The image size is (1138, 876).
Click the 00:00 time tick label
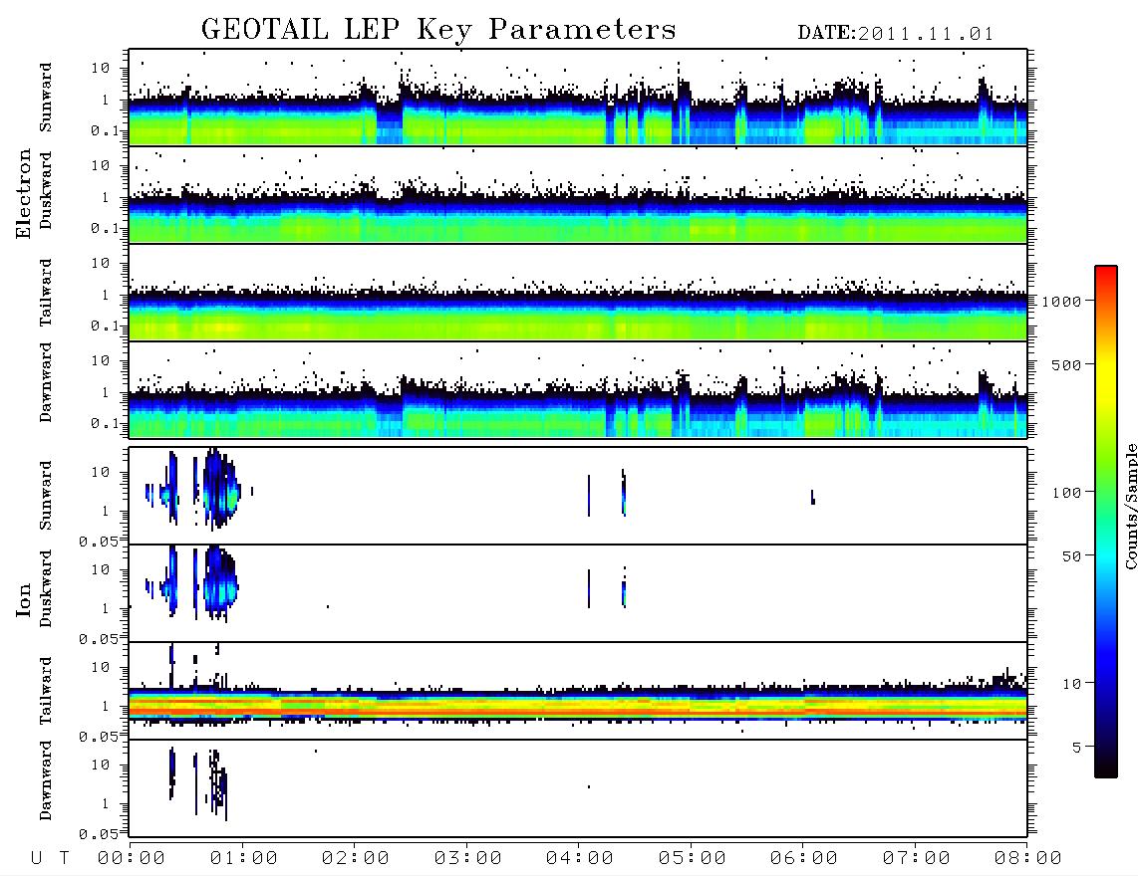pos(132,859)
